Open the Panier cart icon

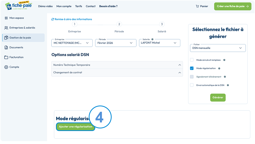[197, 6]
